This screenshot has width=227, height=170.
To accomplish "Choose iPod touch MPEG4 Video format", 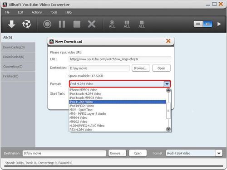I will 118,98.
